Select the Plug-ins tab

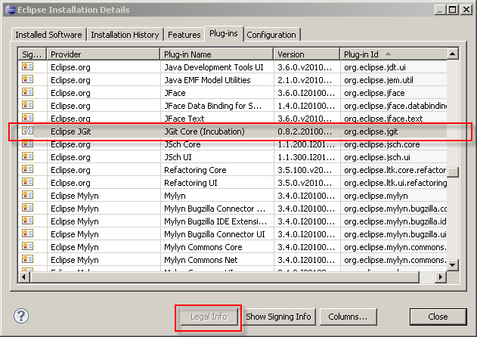(224, 33)
